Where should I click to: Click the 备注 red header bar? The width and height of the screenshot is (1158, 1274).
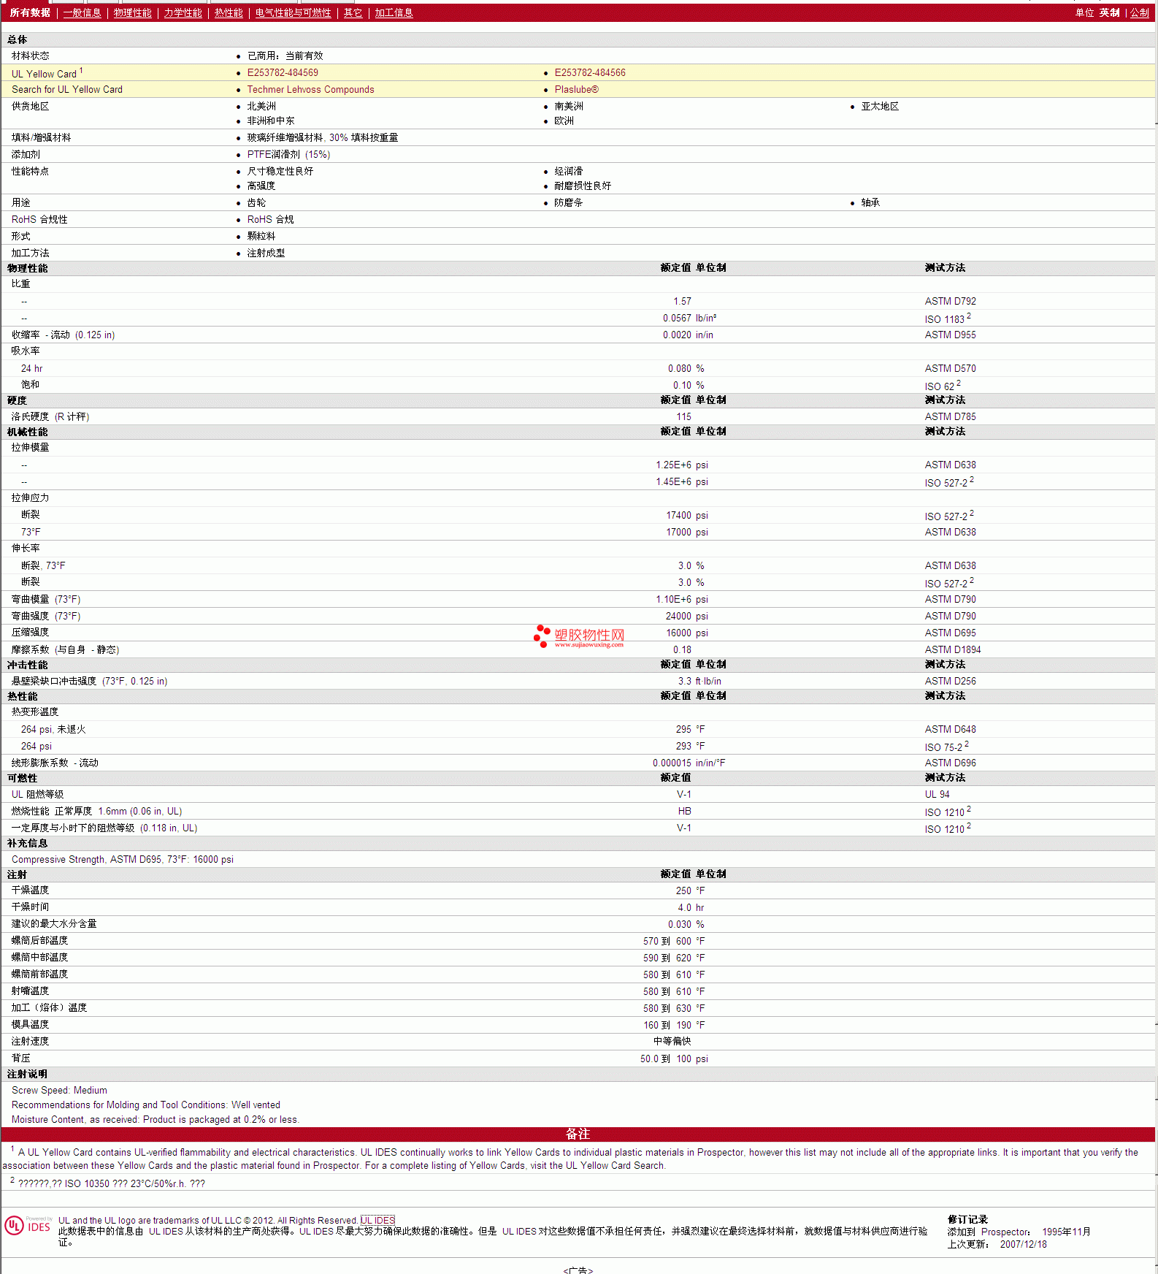pos(578,1134)
